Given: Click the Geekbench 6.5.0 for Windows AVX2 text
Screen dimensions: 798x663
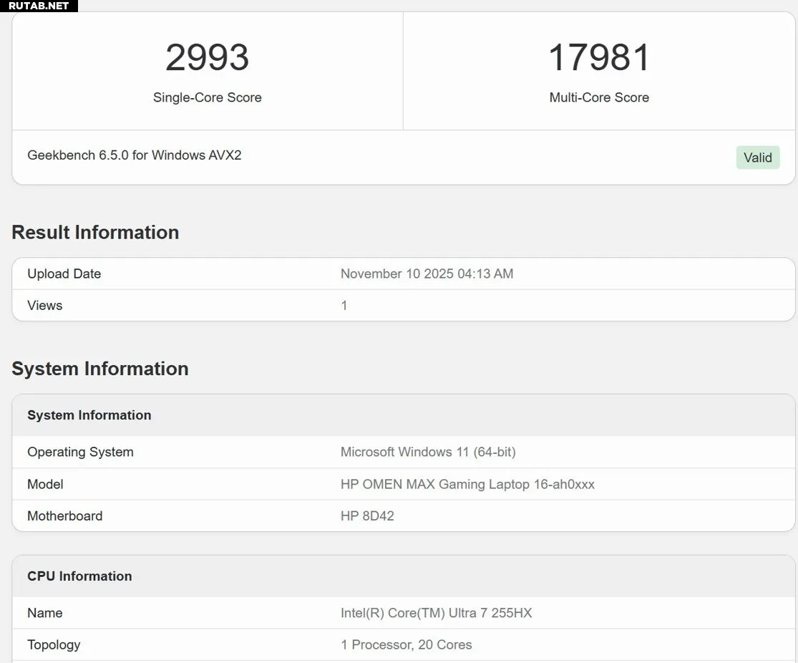Looking at the screenshot, I should [135, 155].
